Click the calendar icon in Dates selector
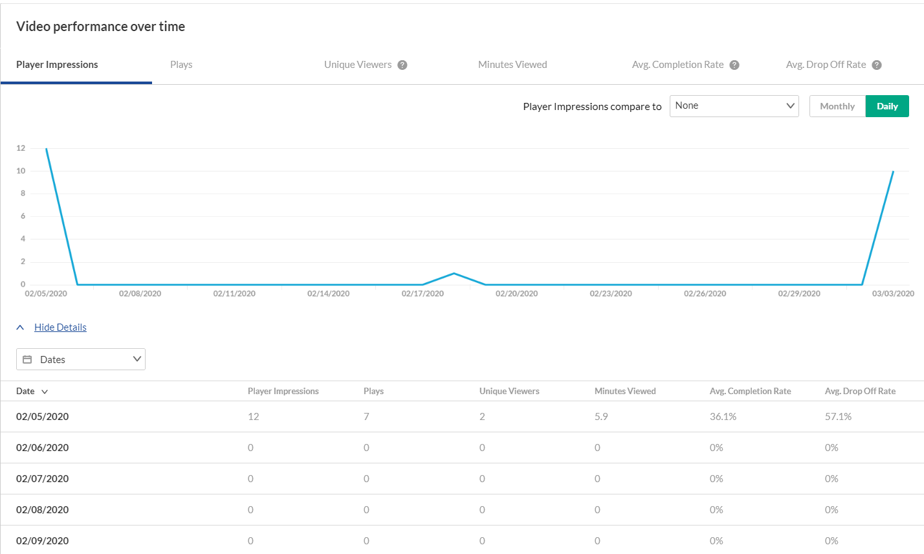 27,359
